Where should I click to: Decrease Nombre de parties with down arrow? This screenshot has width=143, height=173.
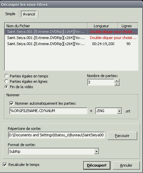[x=117, y=84]
